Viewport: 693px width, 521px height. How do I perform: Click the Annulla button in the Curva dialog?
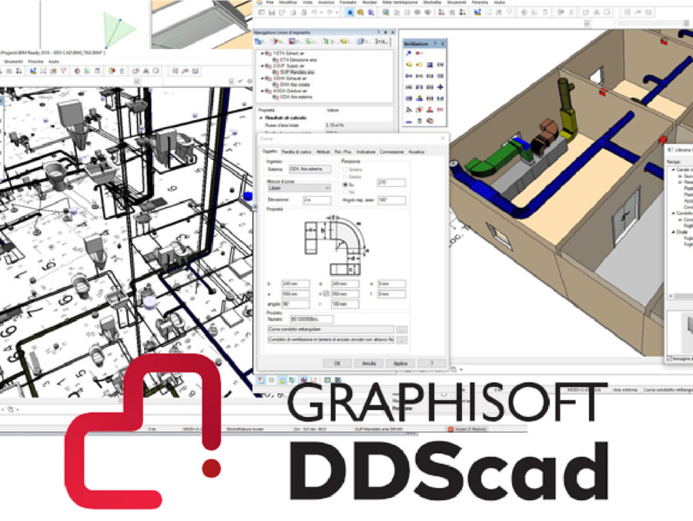click(368, 362)
